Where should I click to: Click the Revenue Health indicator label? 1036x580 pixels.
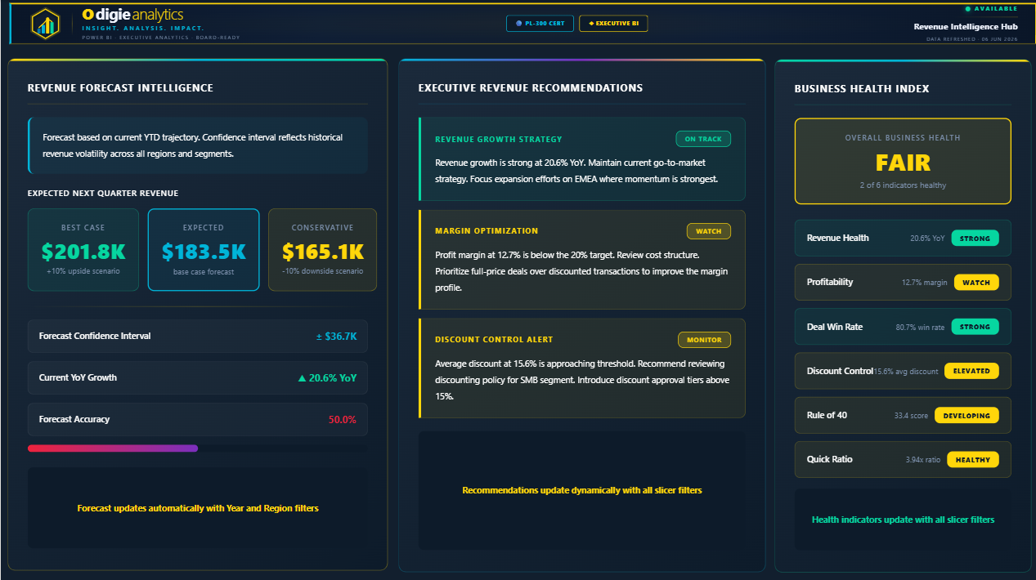(837, 238)
